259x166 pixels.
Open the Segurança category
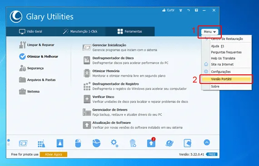pyautogui.click(x=31, y=68)
